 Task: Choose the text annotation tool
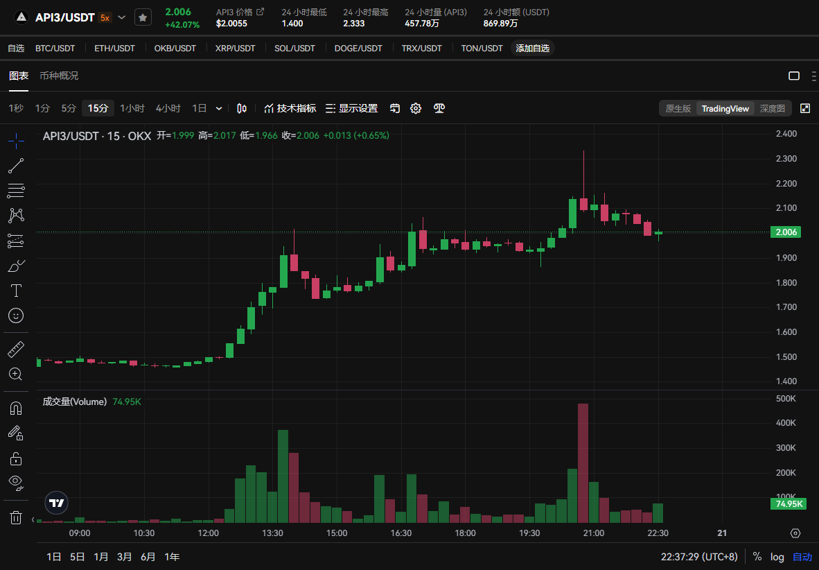click(16, 290)
